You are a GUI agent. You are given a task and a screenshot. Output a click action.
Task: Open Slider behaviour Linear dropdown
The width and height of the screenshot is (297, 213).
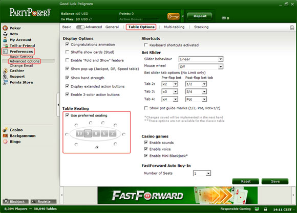click(201, 59)
